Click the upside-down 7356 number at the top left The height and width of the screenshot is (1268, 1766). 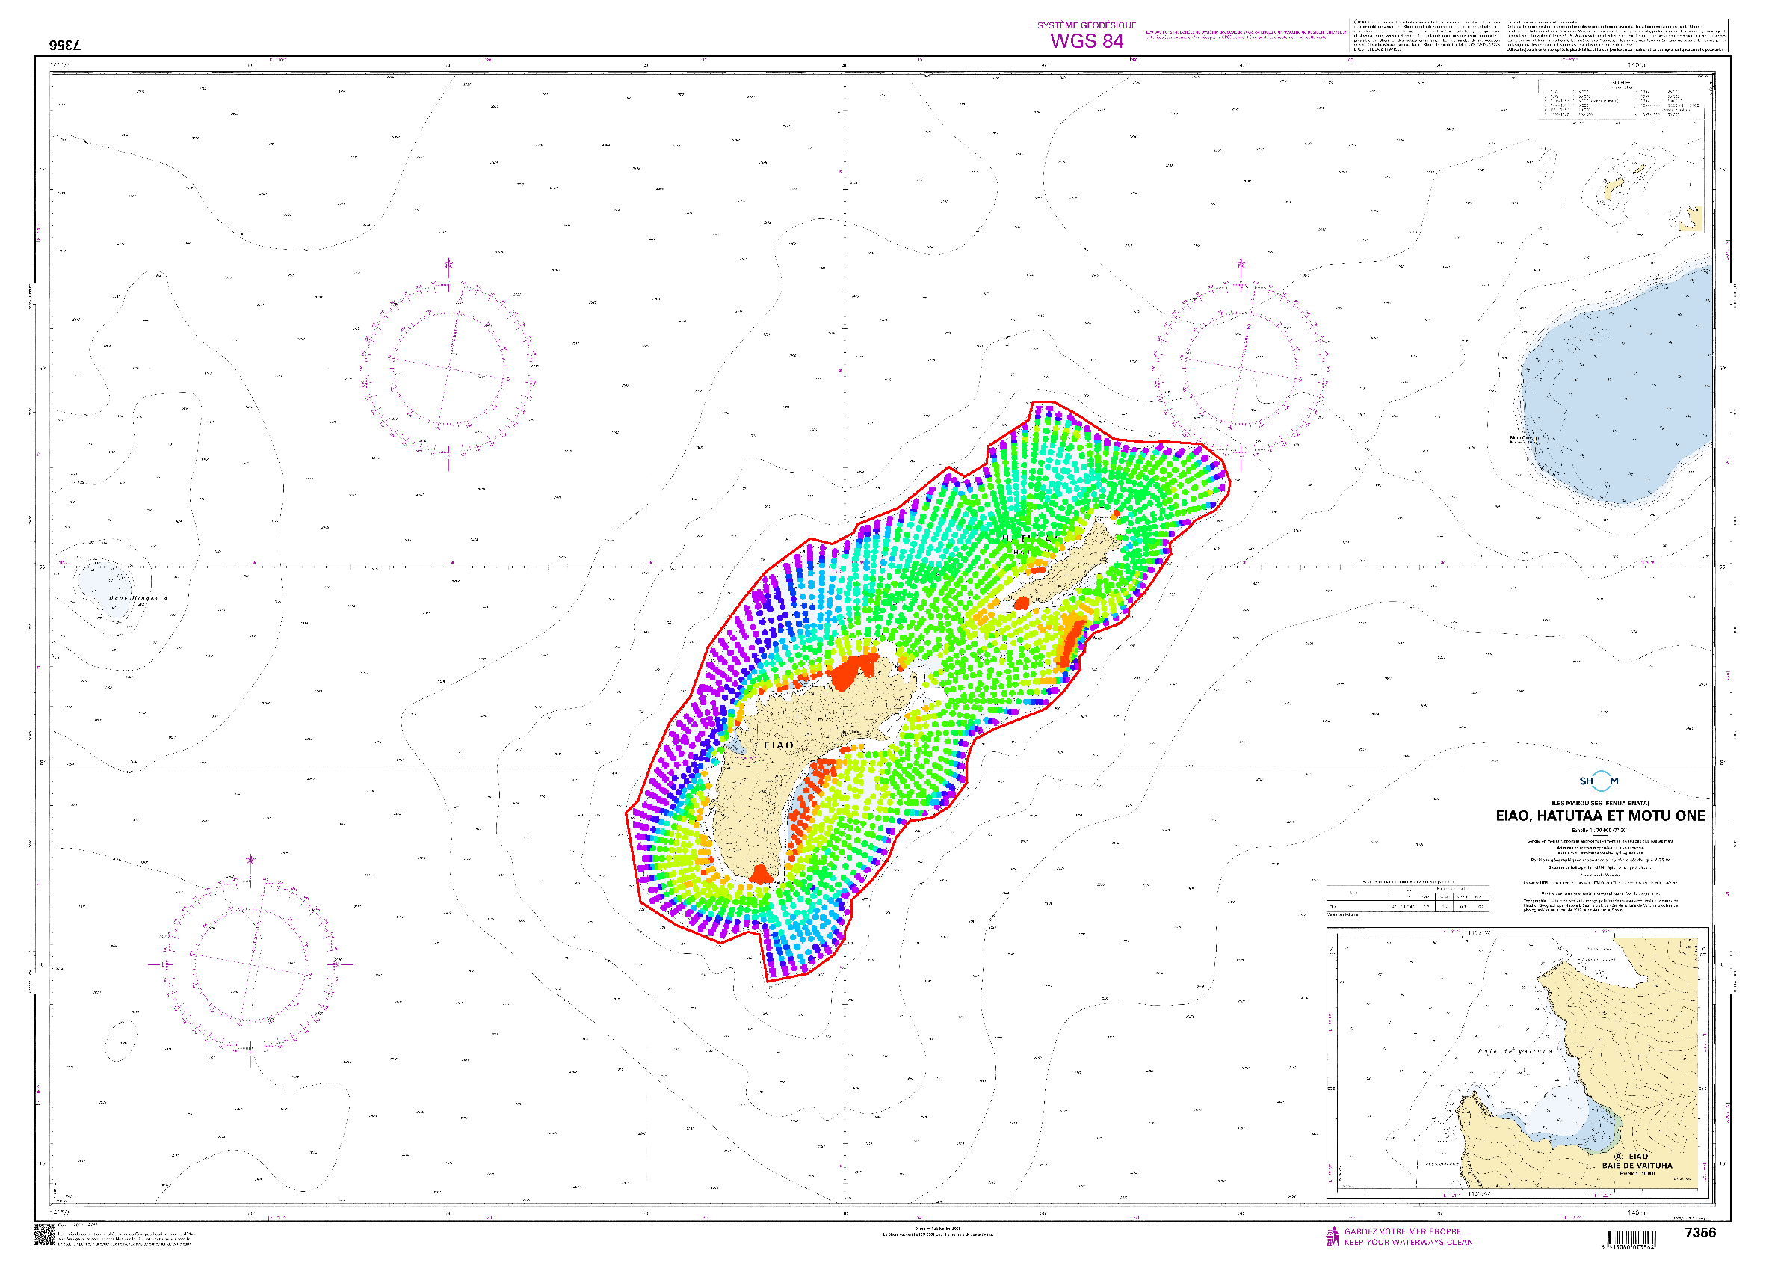64,45
